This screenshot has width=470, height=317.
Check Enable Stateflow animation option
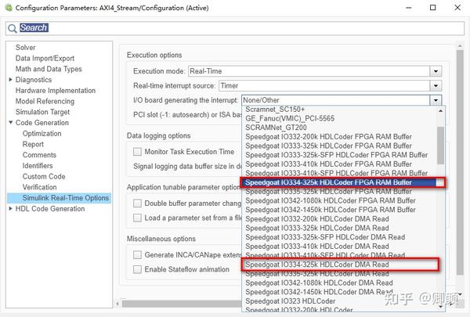tap(138, 269)
